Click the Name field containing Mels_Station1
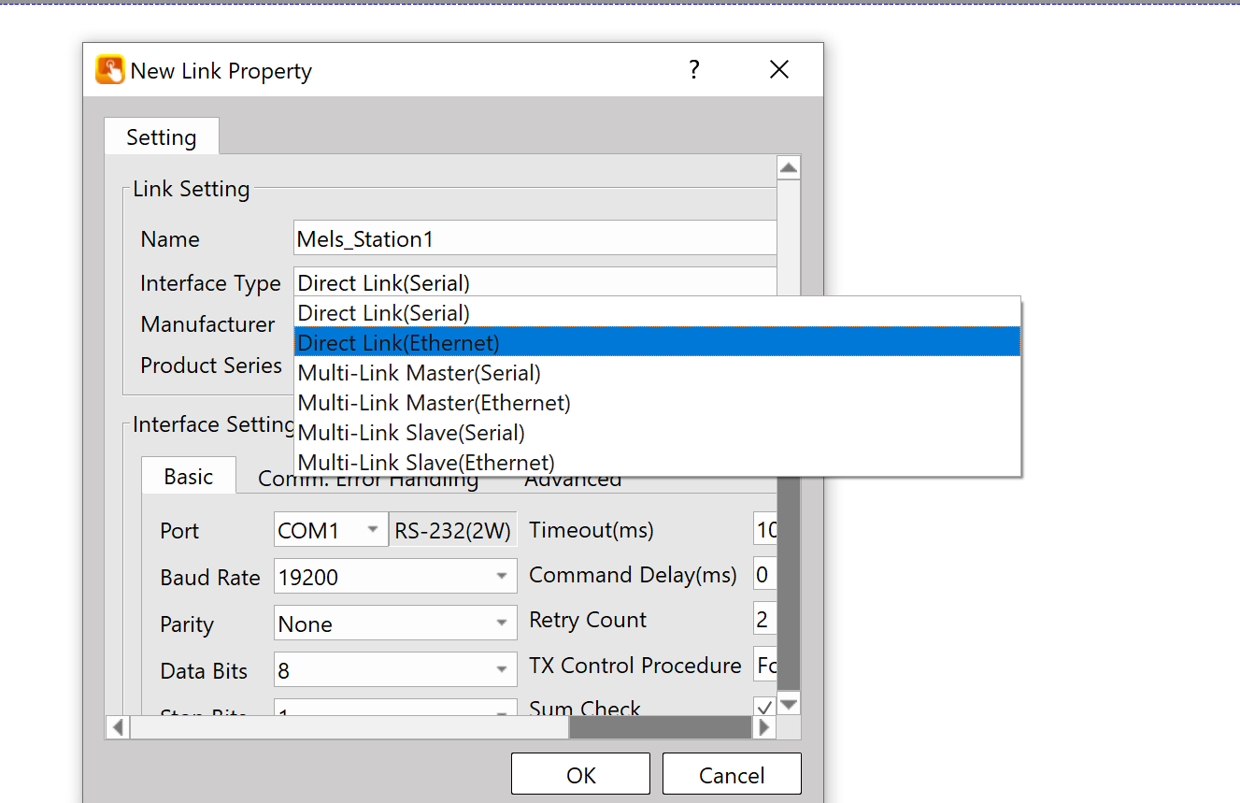1240x803 pixels. (534, 238)
